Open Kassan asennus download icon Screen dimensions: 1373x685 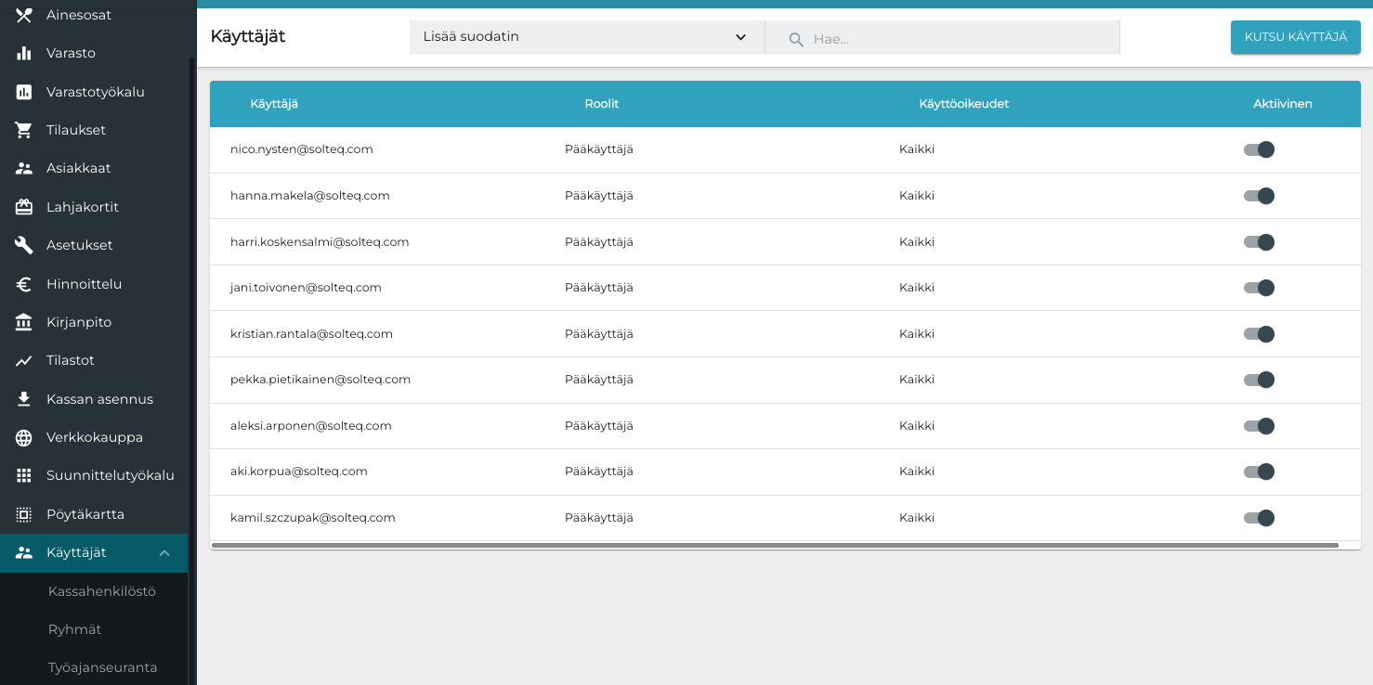[x=24, y=399]
